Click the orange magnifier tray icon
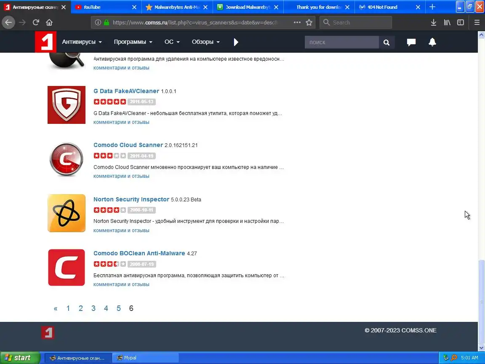 (454, 358)
